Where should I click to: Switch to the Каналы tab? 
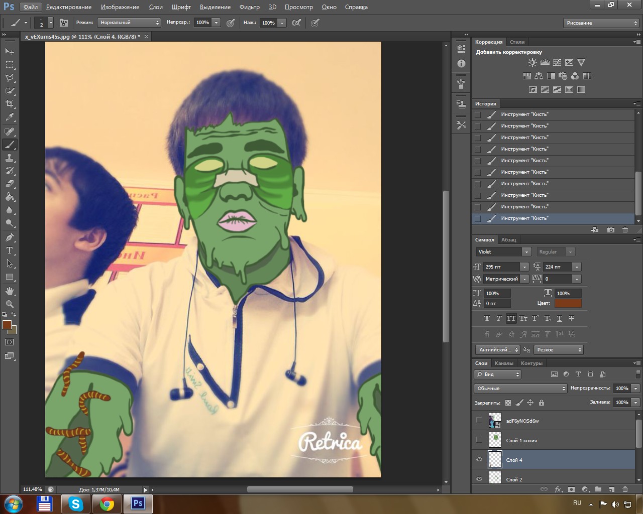pos(504,363)
